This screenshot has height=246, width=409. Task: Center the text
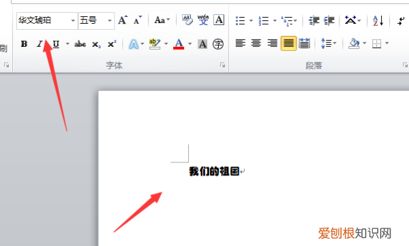pos(256,43)
